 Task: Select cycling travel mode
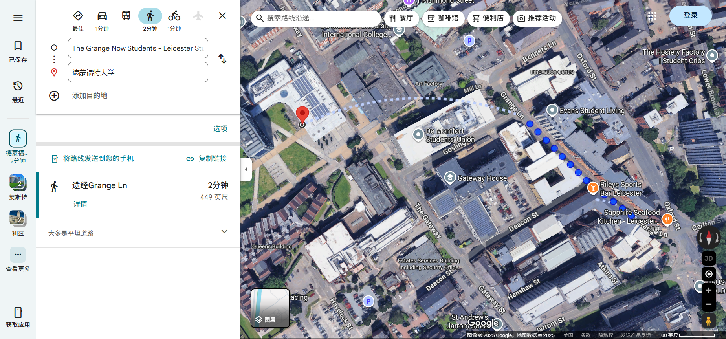(x=174, y=16)
